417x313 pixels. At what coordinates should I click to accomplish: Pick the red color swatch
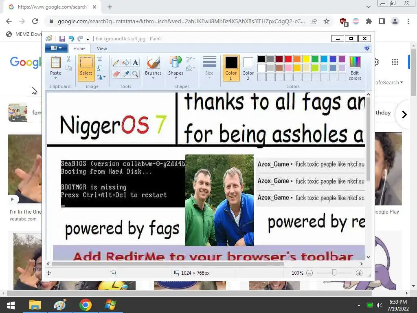pyautogui.click(x=288, y=59)
